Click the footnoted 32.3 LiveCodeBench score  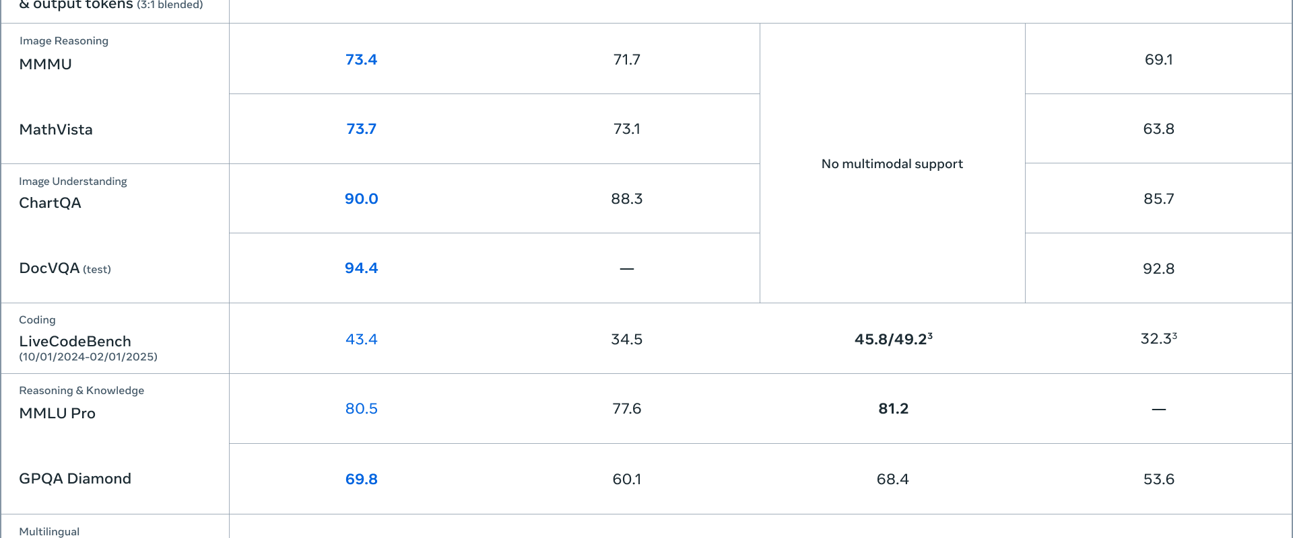tap(1158, 338)
